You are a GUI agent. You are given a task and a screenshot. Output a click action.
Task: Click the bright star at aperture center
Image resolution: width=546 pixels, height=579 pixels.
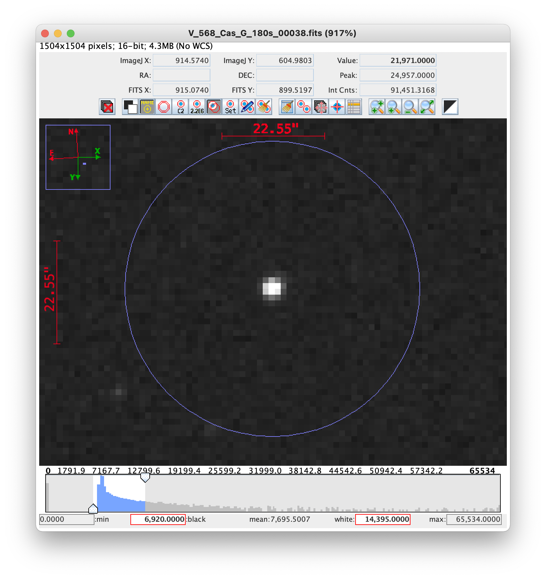tap(272, 289)
